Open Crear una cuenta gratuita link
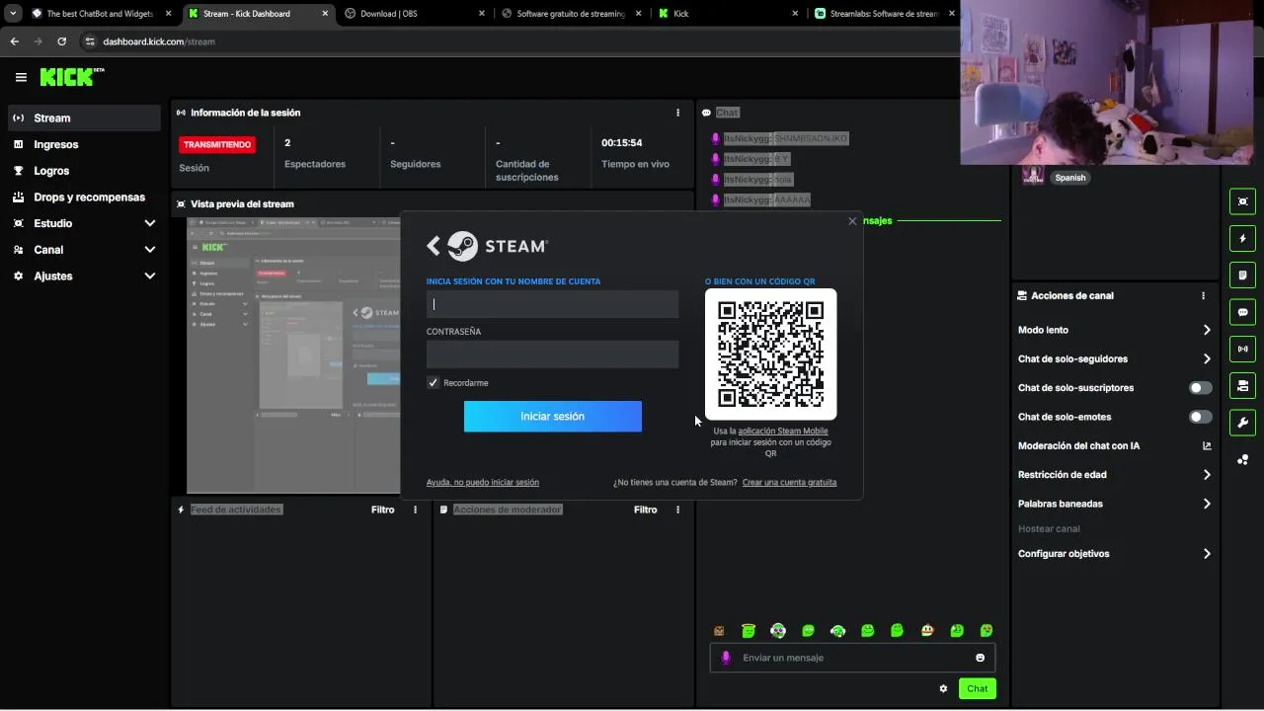This screenshot has height=711, width=1264. (x=789, y=483)
